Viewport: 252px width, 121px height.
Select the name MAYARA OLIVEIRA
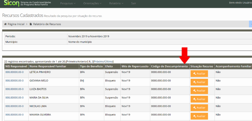[x=40, y=115]
